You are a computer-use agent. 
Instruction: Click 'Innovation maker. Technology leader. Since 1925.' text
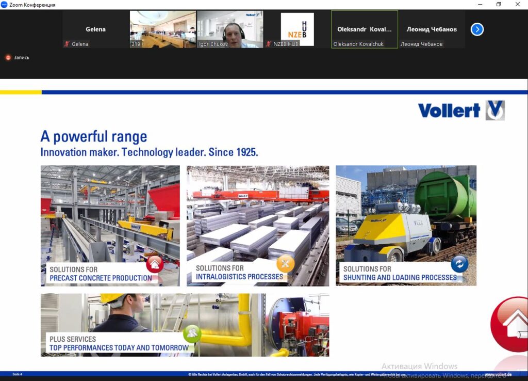pyautogui.click(x=149, y=152)
